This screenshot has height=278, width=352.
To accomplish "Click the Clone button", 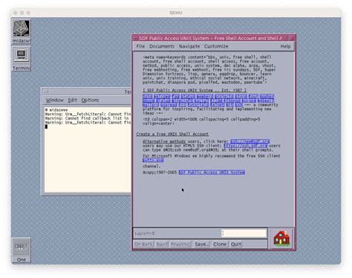I will (220, 244).
